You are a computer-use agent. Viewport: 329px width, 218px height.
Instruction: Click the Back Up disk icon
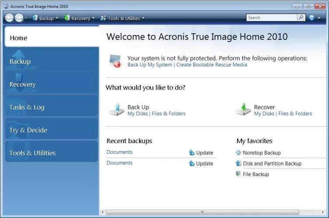(x=117, y=109)
